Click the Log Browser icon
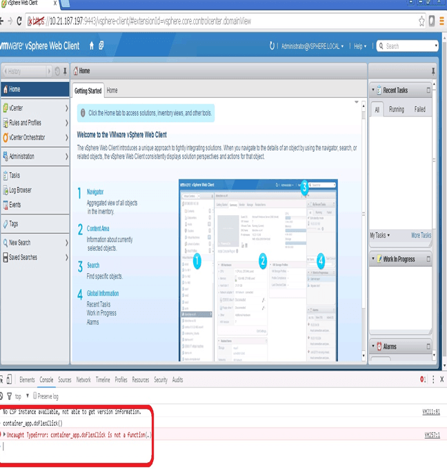The width and height of the screenshot is (447, 469). 6,190
